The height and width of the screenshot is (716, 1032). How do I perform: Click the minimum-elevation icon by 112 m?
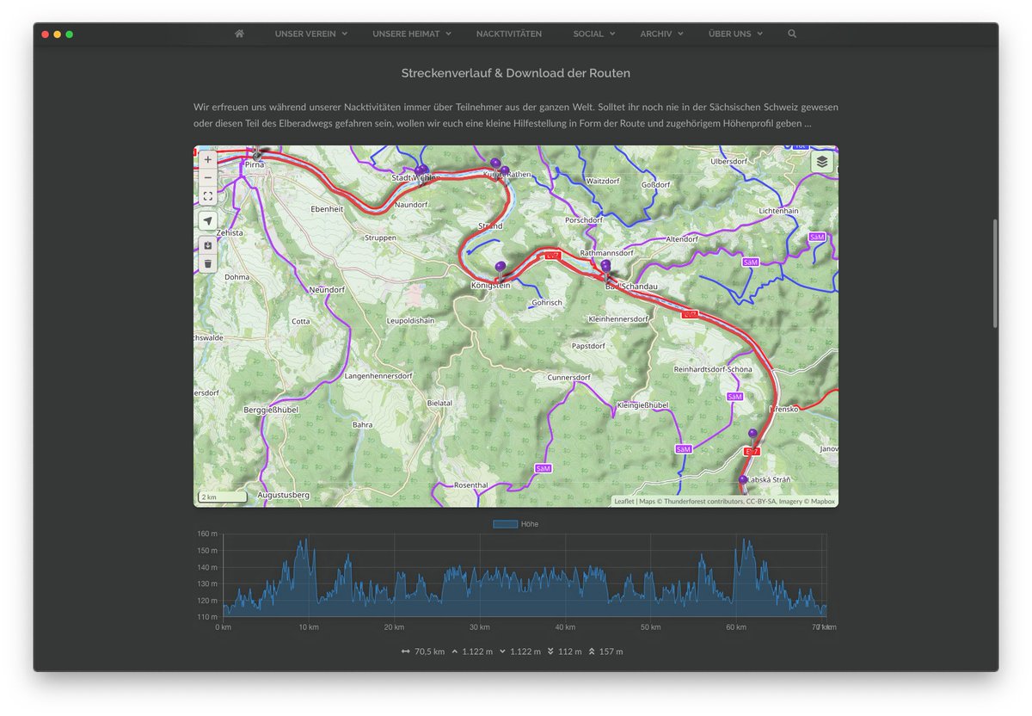tap(551, 651)
